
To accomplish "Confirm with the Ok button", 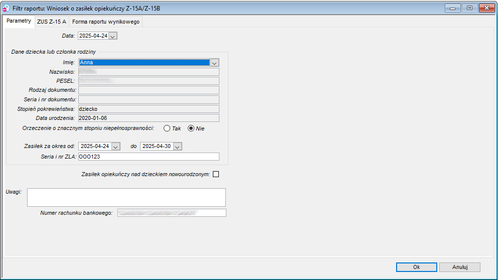I will pos(416,267).
